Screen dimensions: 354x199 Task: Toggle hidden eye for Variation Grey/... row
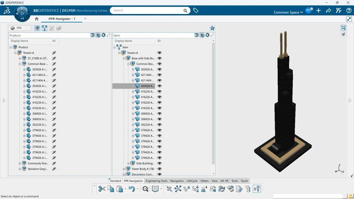[x=54, y=169]
